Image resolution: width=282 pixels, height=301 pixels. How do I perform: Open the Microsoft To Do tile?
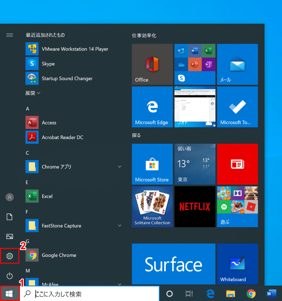pos(237,107)
